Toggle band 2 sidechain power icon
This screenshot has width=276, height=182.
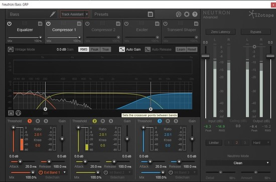pyautogui.click(x=105, y=172)
